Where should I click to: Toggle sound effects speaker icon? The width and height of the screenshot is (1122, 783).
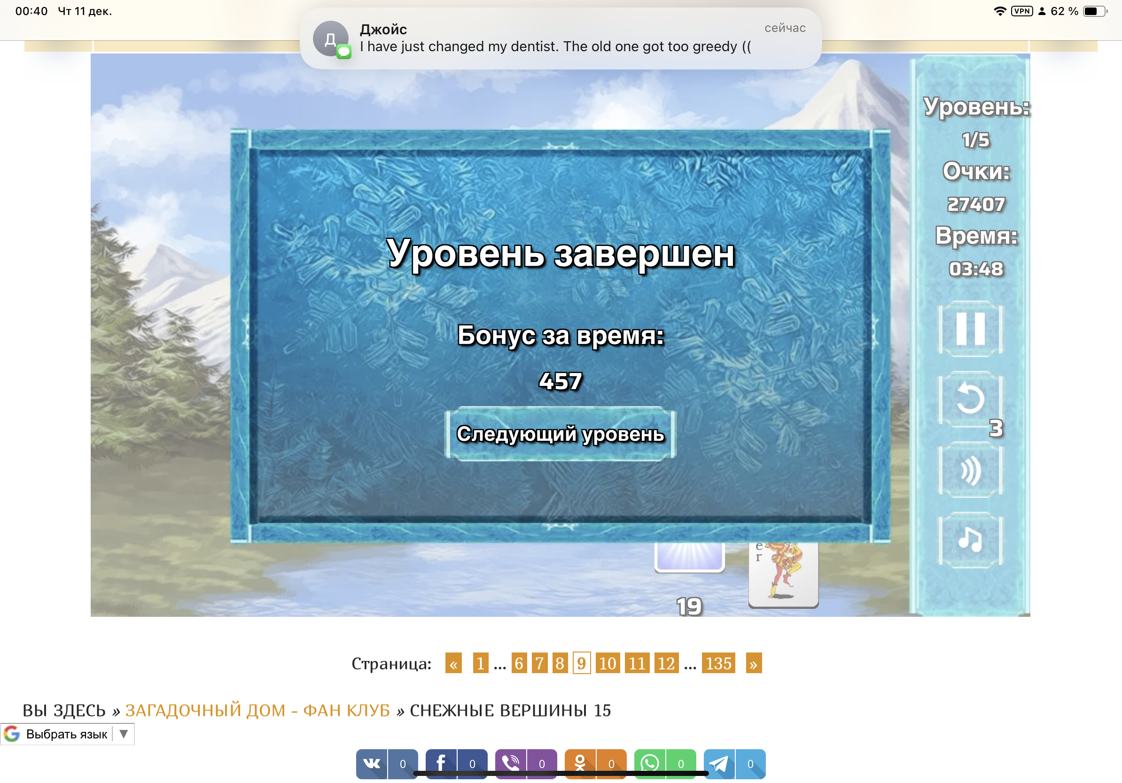pyautogui.click(x=970, y=470)
